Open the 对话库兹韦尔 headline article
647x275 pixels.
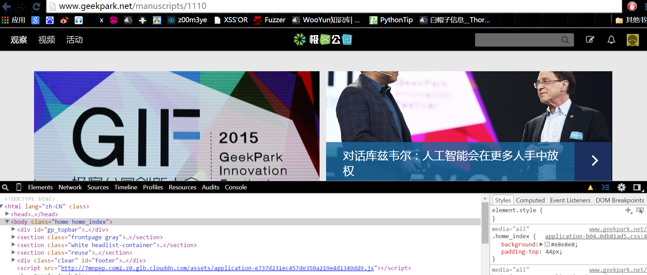point(450,163)
